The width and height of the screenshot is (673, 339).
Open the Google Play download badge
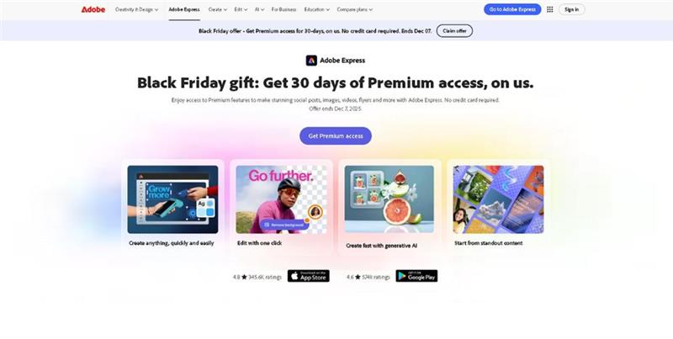[x=416, y=276]
